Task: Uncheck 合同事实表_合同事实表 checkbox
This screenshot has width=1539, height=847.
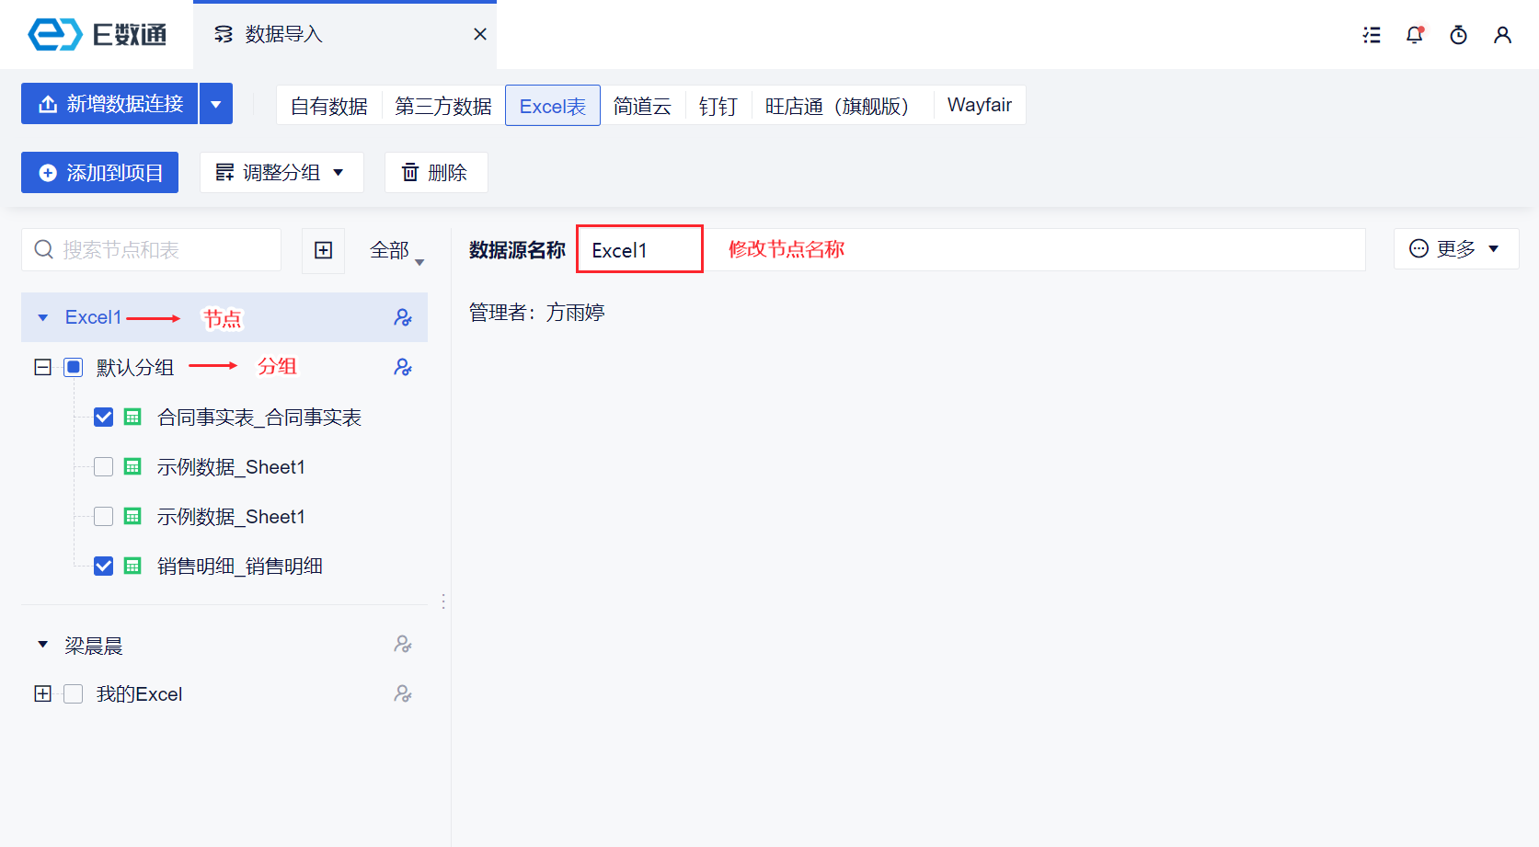Action: [104, 418]
